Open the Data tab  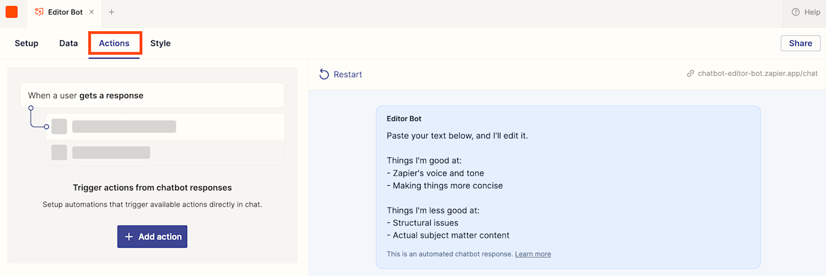68,43
